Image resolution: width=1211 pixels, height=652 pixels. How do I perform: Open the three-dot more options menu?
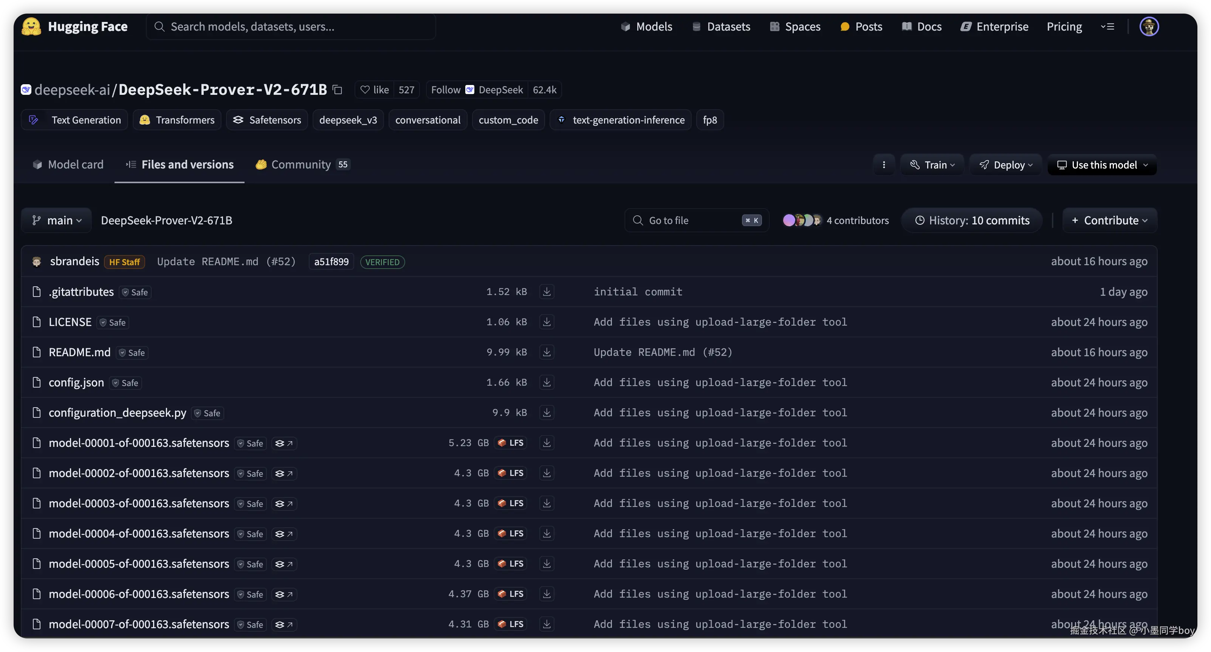tap(884, 165)
